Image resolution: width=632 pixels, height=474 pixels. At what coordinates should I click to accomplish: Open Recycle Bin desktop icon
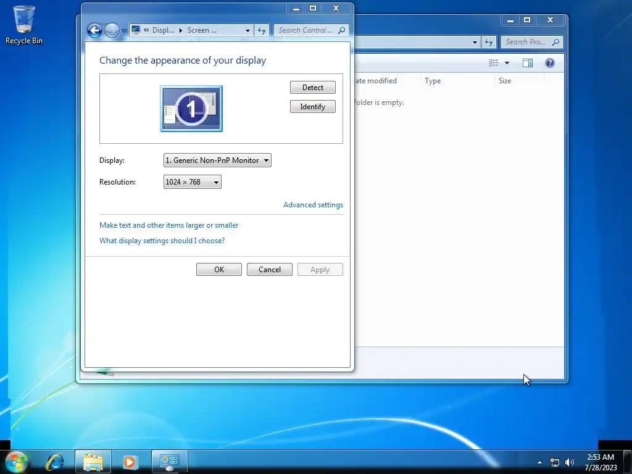click(x=24, y=24)
